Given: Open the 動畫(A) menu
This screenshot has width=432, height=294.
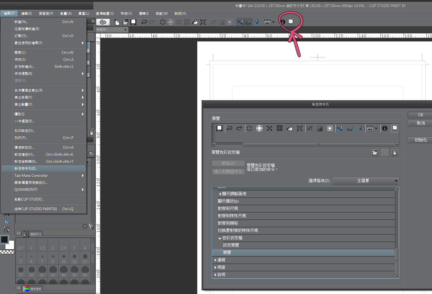Looking at the screenshot, I should 66,13.
